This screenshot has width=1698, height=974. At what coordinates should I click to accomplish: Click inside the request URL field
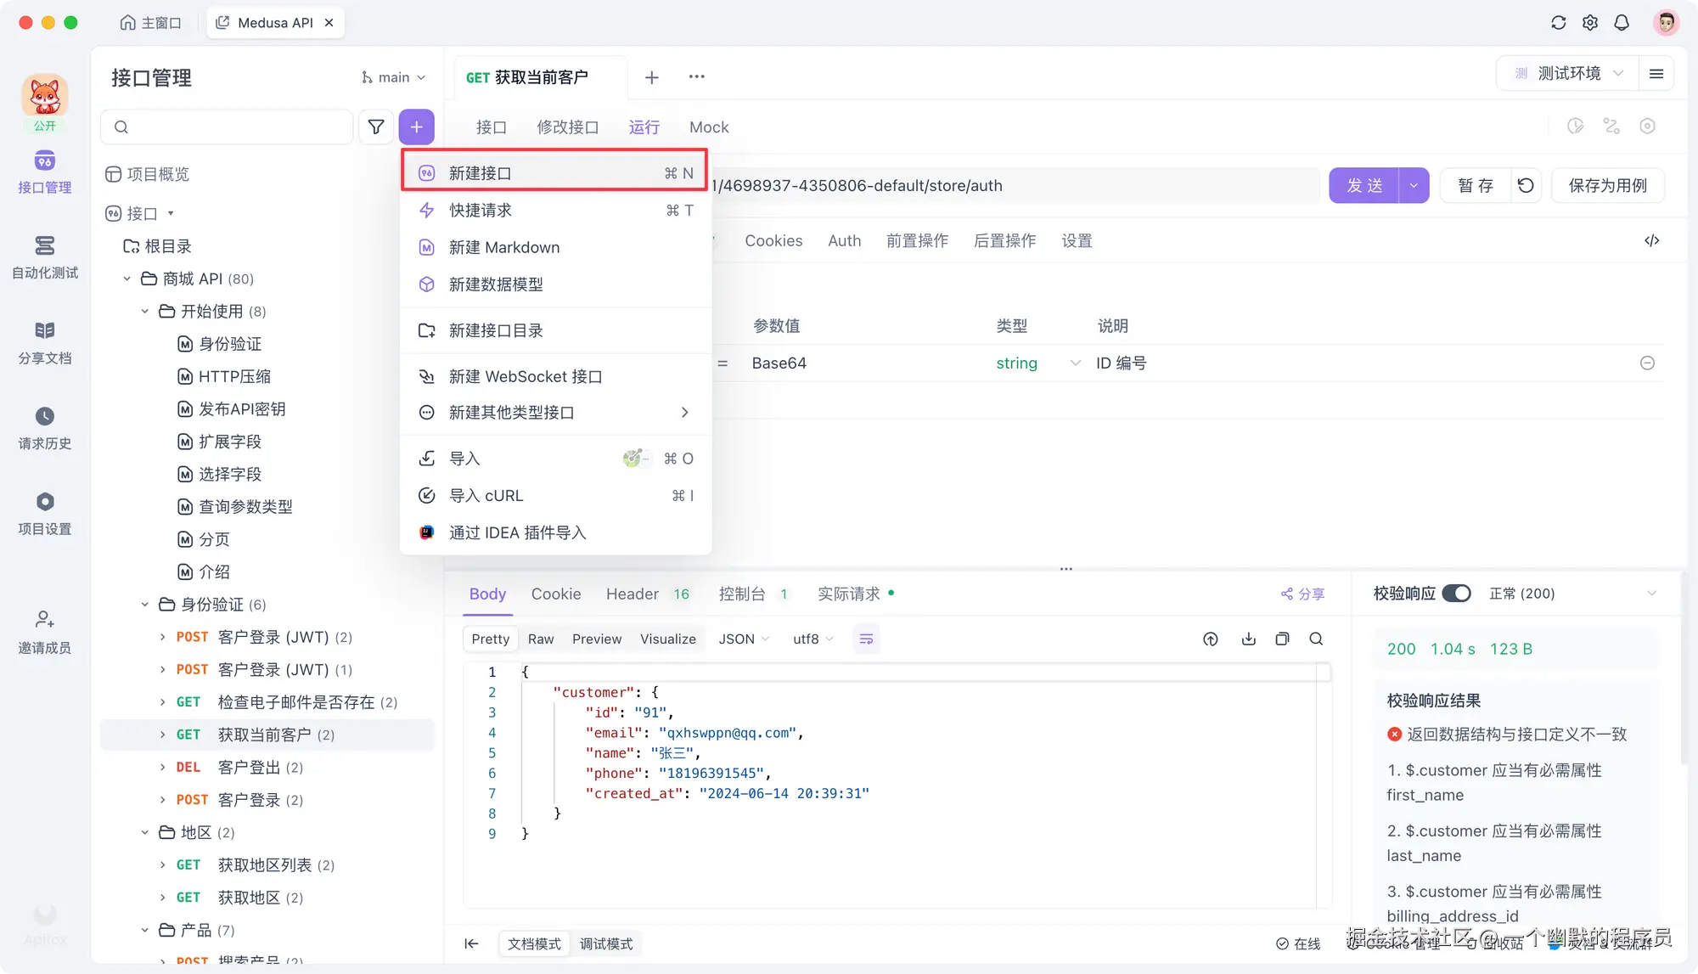(x=1019, y=185)
